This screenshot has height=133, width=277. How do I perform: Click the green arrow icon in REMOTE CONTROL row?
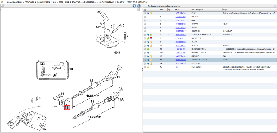point(148,49)
